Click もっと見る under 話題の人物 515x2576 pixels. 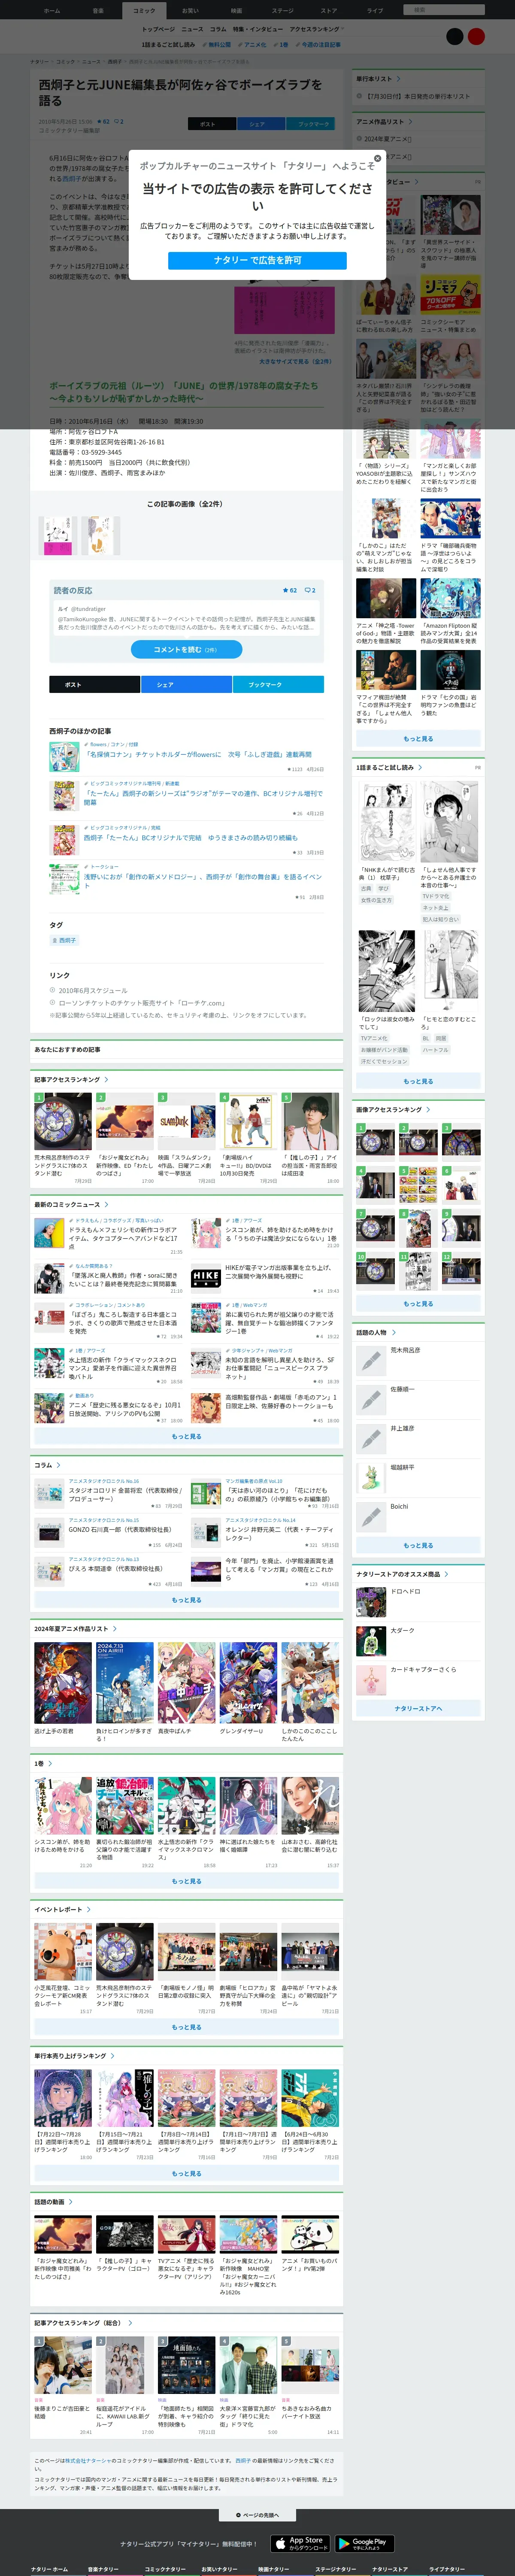[x=418, y=1545]
